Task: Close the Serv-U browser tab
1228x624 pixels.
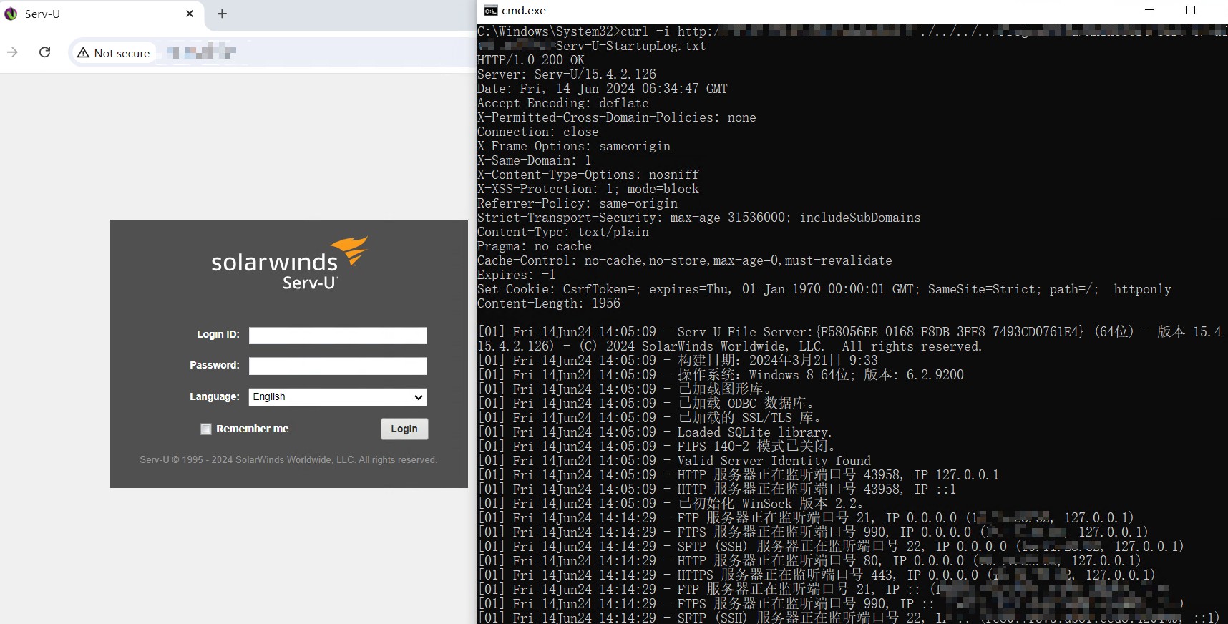Action: click(190, 14)
